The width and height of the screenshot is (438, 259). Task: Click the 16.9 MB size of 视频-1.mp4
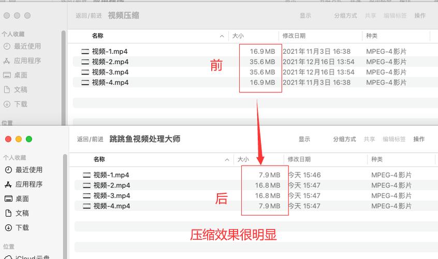coord(262,52)
